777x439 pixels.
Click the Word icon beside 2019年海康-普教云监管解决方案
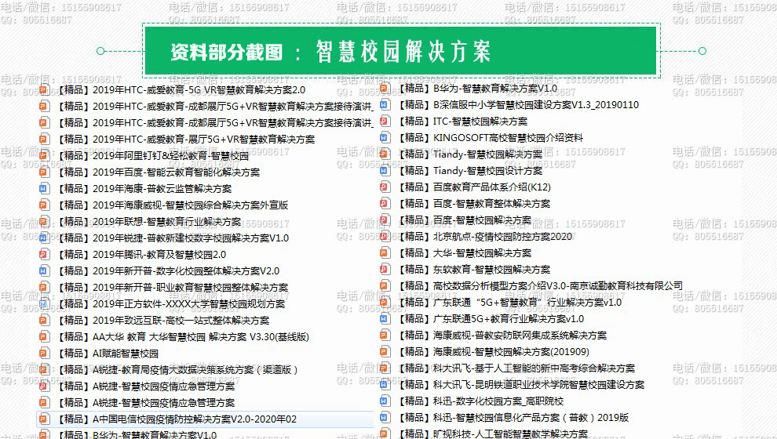coord(44,189)
